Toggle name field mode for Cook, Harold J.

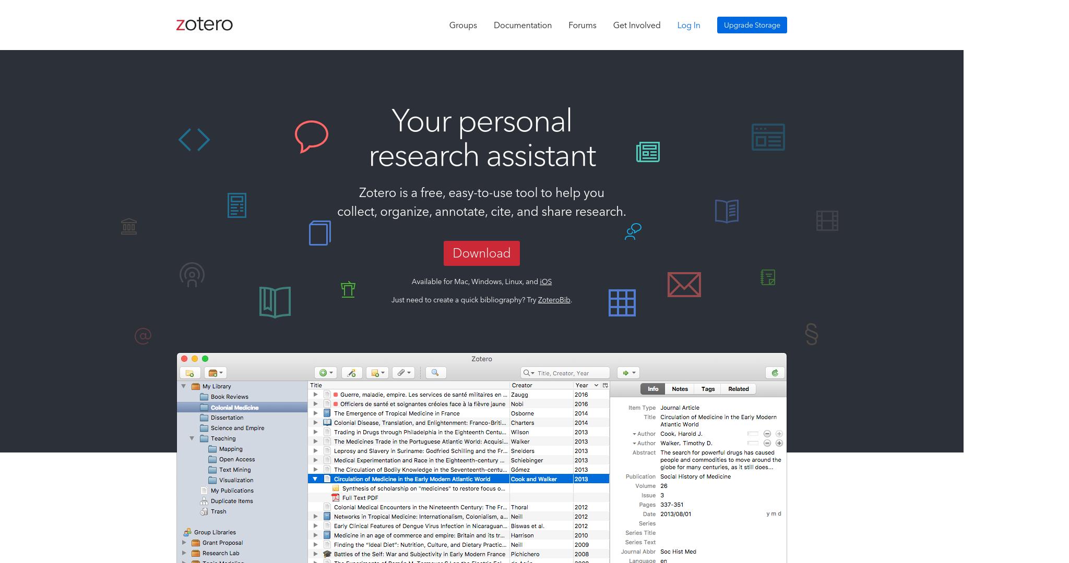753,434
